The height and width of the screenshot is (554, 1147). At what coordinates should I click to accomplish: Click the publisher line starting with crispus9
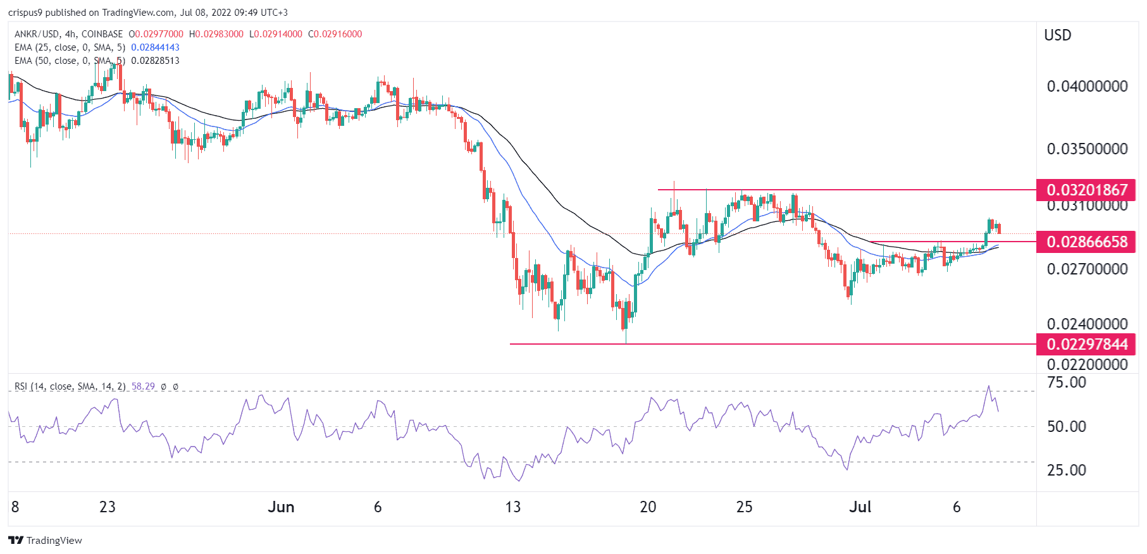(x=148, y=13)
